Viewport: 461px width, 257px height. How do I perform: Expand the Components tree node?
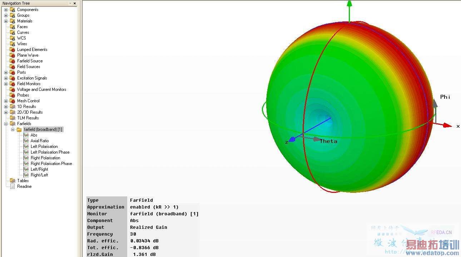(6, 10)
